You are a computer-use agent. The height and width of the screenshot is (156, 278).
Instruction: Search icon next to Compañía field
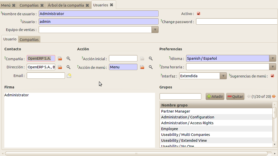coord(68,58)
